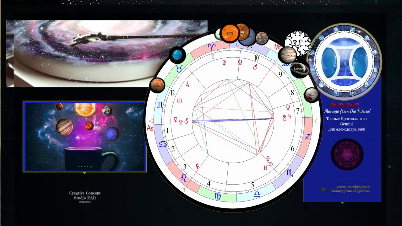The height and width of the screenshot is (226, 402).
Task: Click the Mars glyph in house 10
Action: (x=255, y=67)
